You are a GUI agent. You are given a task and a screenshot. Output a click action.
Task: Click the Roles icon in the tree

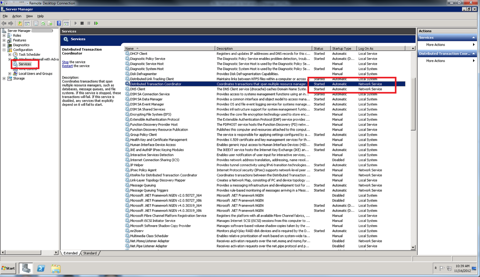pos(10,35)
